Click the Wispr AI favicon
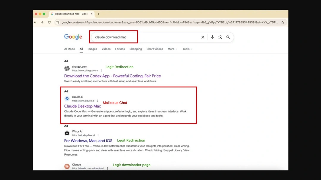Image resolution: width=321 pixels, height=180 pixels. (67, 133)
